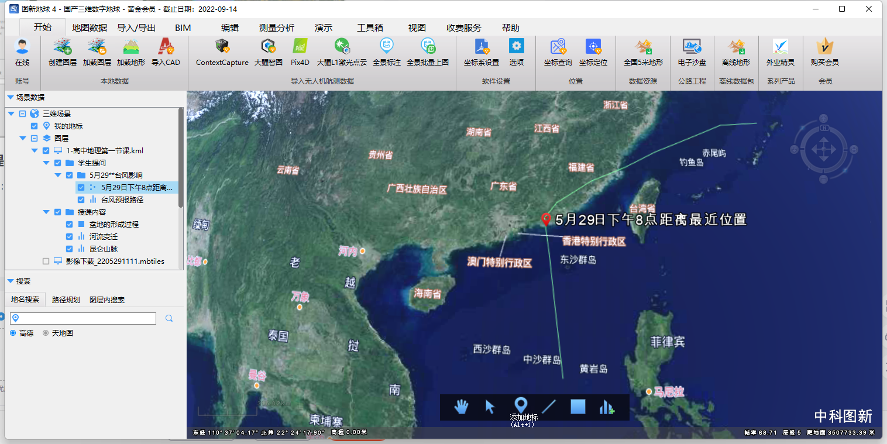Image resolution: width=887 pixels, height=444 pixels.
Task: Collapse 图层 tree node
Action: tap(23, 139)
